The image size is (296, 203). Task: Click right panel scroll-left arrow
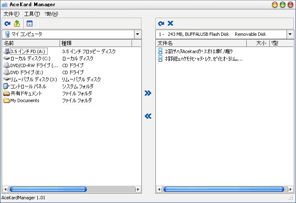pos(159,189)
